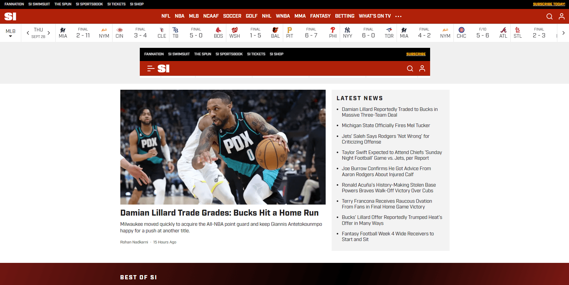569x285 pixels.
Task: Open the NBA section
Action: (180, 16)
